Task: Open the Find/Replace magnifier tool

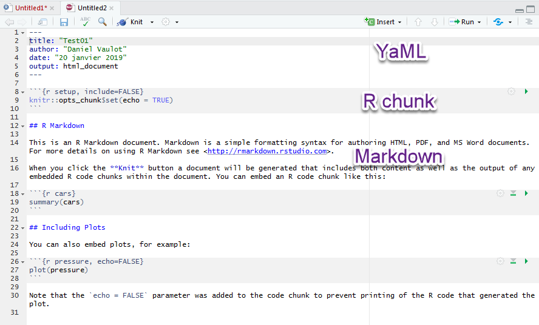Action: pos(103,22)
